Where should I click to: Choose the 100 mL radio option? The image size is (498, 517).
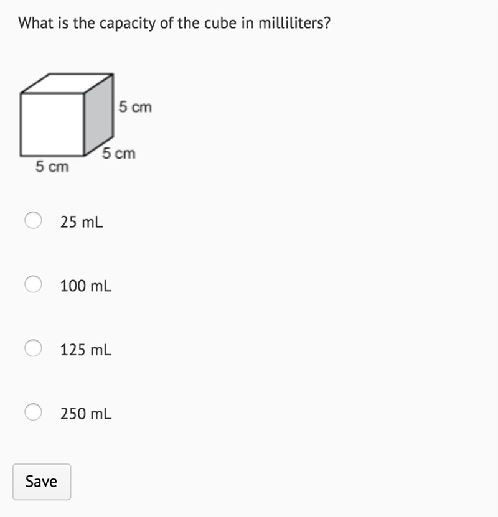point(33,284)
